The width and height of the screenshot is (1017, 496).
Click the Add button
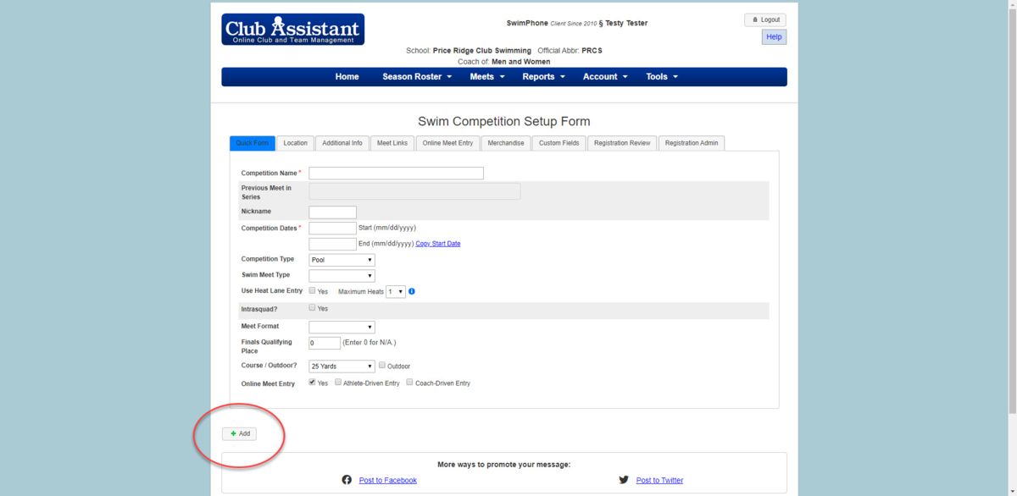[240, 433]
